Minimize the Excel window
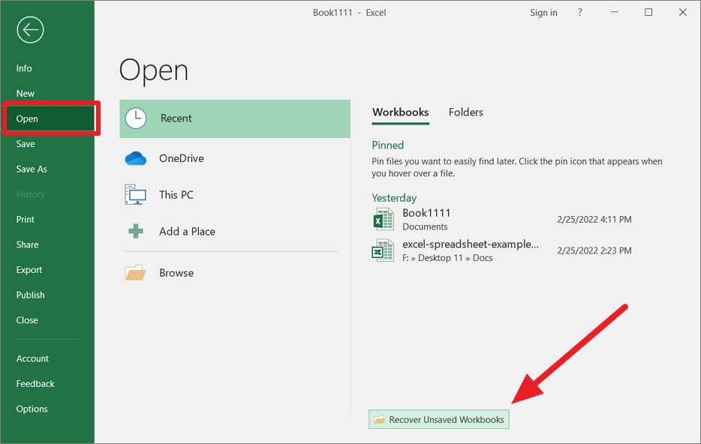 point(615,12)
